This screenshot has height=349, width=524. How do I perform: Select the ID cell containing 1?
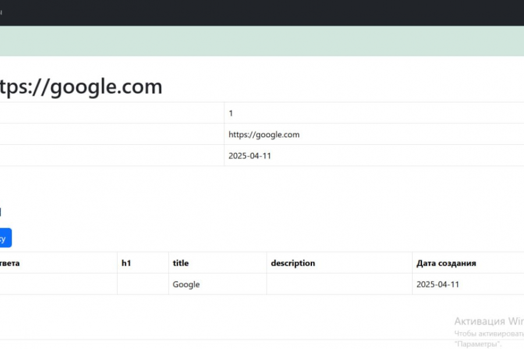point(231,113)
